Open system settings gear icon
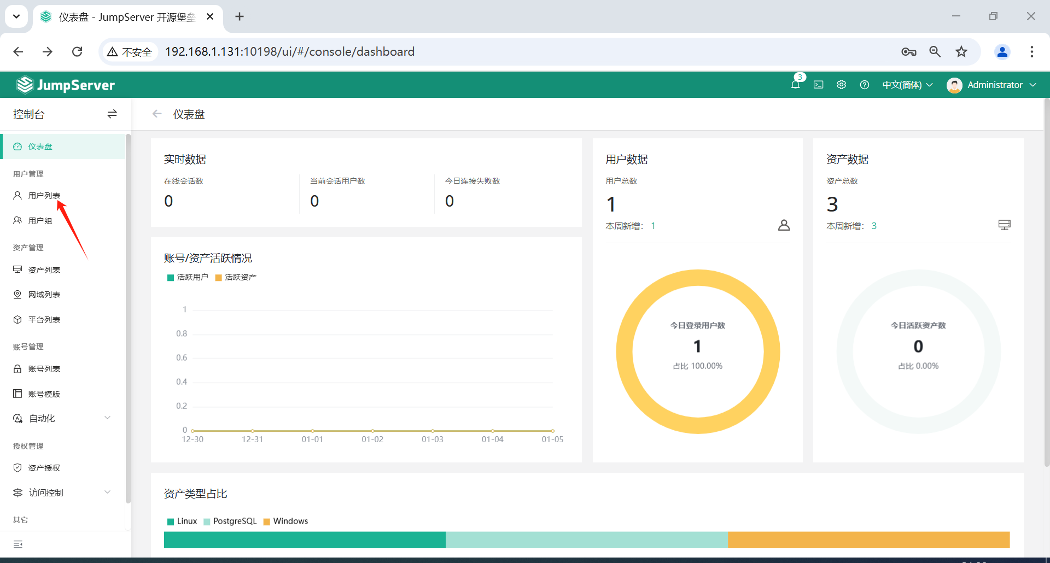The height and width of the screenshot is (563, 1050). click(x=842, y=85)
